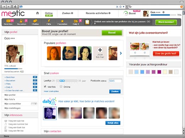The image size is (185, 138).
Task: Click the meetic logo
Action: [13, 14]
